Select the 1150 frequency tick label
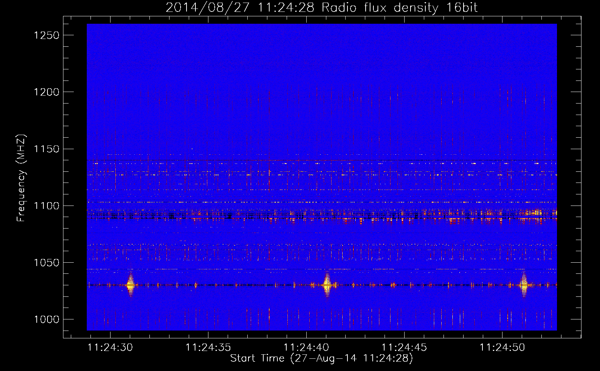This screenshot has width=600, height=371. [x=46, y=149]
